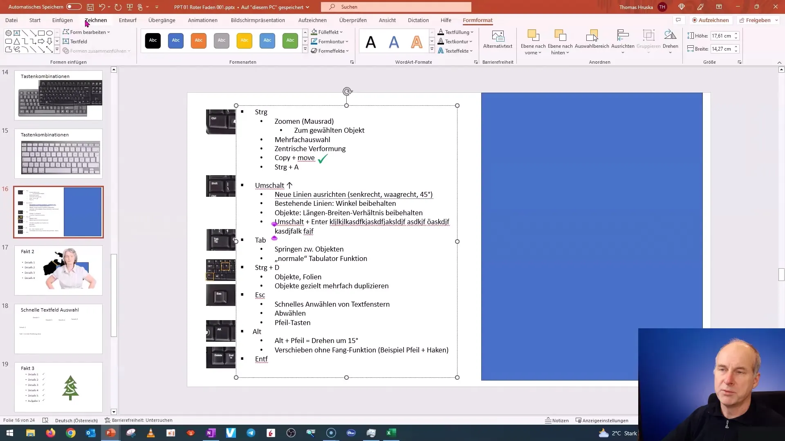Open the Ausrichten menu
This screenshot has height=441, width=785.
623,41
